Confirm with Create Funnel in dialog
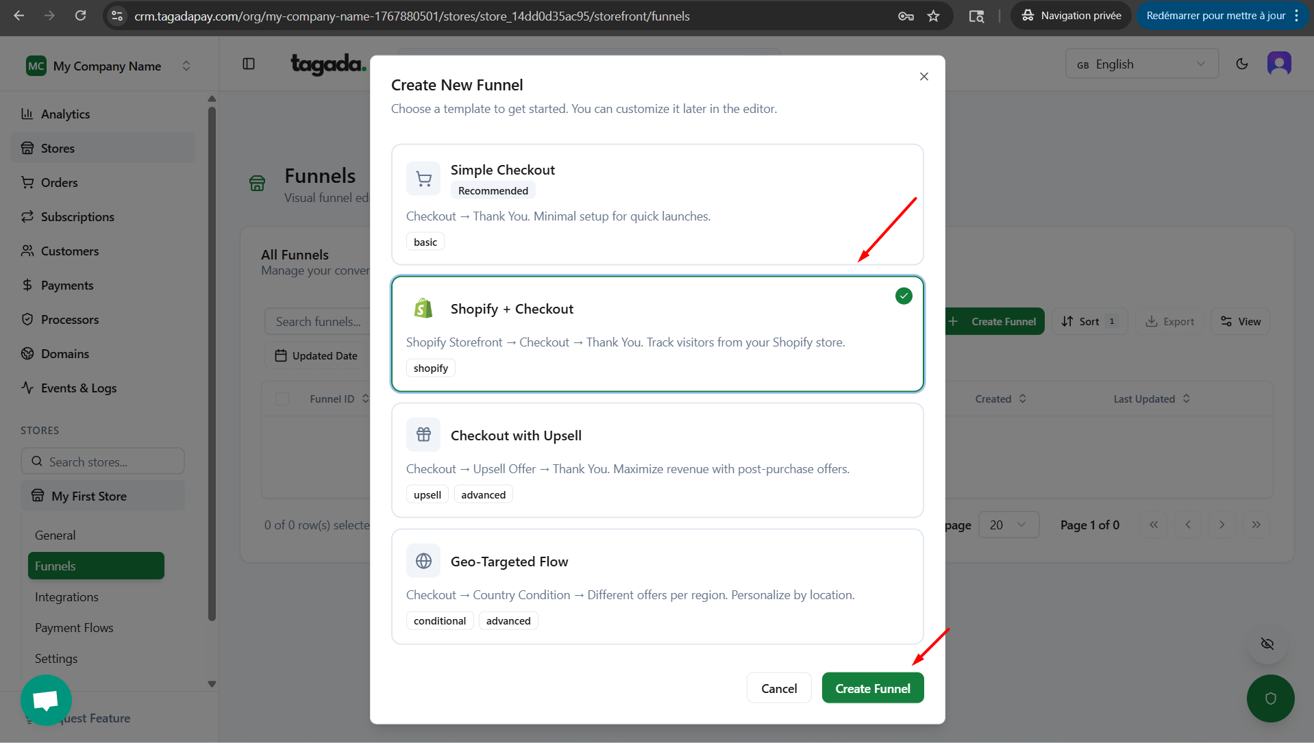Viewport: 1314px width, 743px height. pyautogui.click(x=872, y=688)
